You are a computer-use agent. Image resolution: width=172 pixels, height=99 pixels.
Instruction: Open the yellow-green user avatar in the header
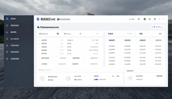click(145, 19)
